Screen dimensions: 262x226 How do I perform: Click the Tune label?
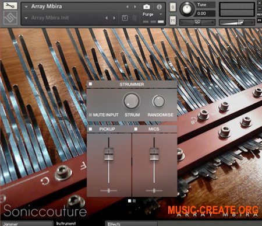pyautogui.click(x=201, y=5)
